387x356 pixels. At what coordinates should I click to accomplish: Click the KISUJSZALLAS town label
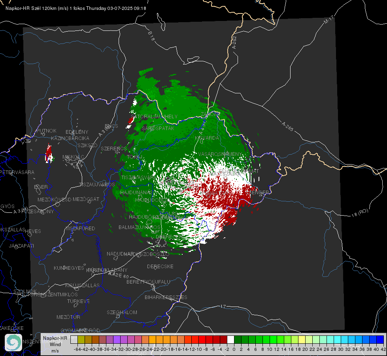click(82, 285)
